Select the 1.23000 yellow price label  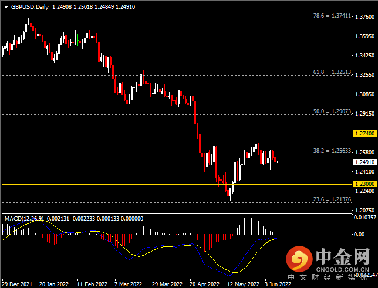tap(365, 184)
